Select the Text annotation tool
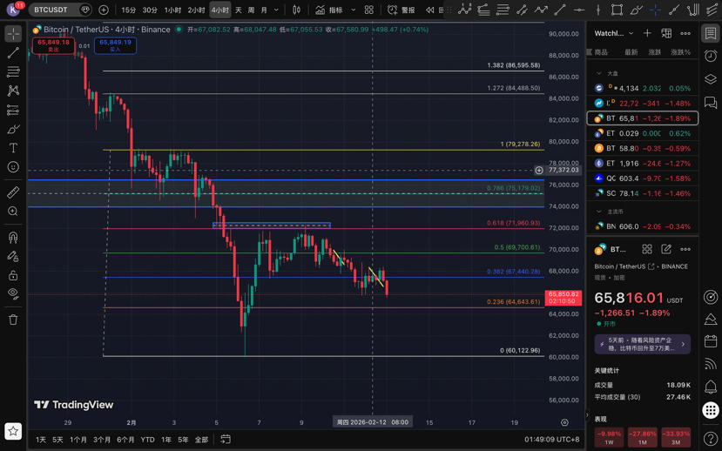Image resolution: width=722 pixels, height=451 pixels. 13,148
